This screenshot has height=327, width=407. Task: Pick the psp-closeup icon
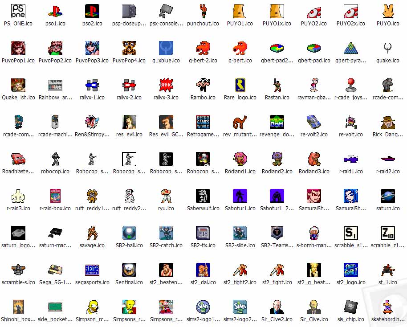pos(129,11)
